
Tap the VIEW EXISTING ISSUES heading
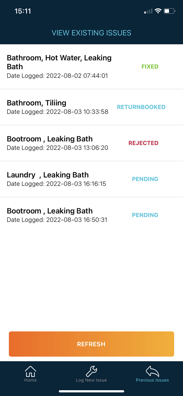(x=91, y=33)
